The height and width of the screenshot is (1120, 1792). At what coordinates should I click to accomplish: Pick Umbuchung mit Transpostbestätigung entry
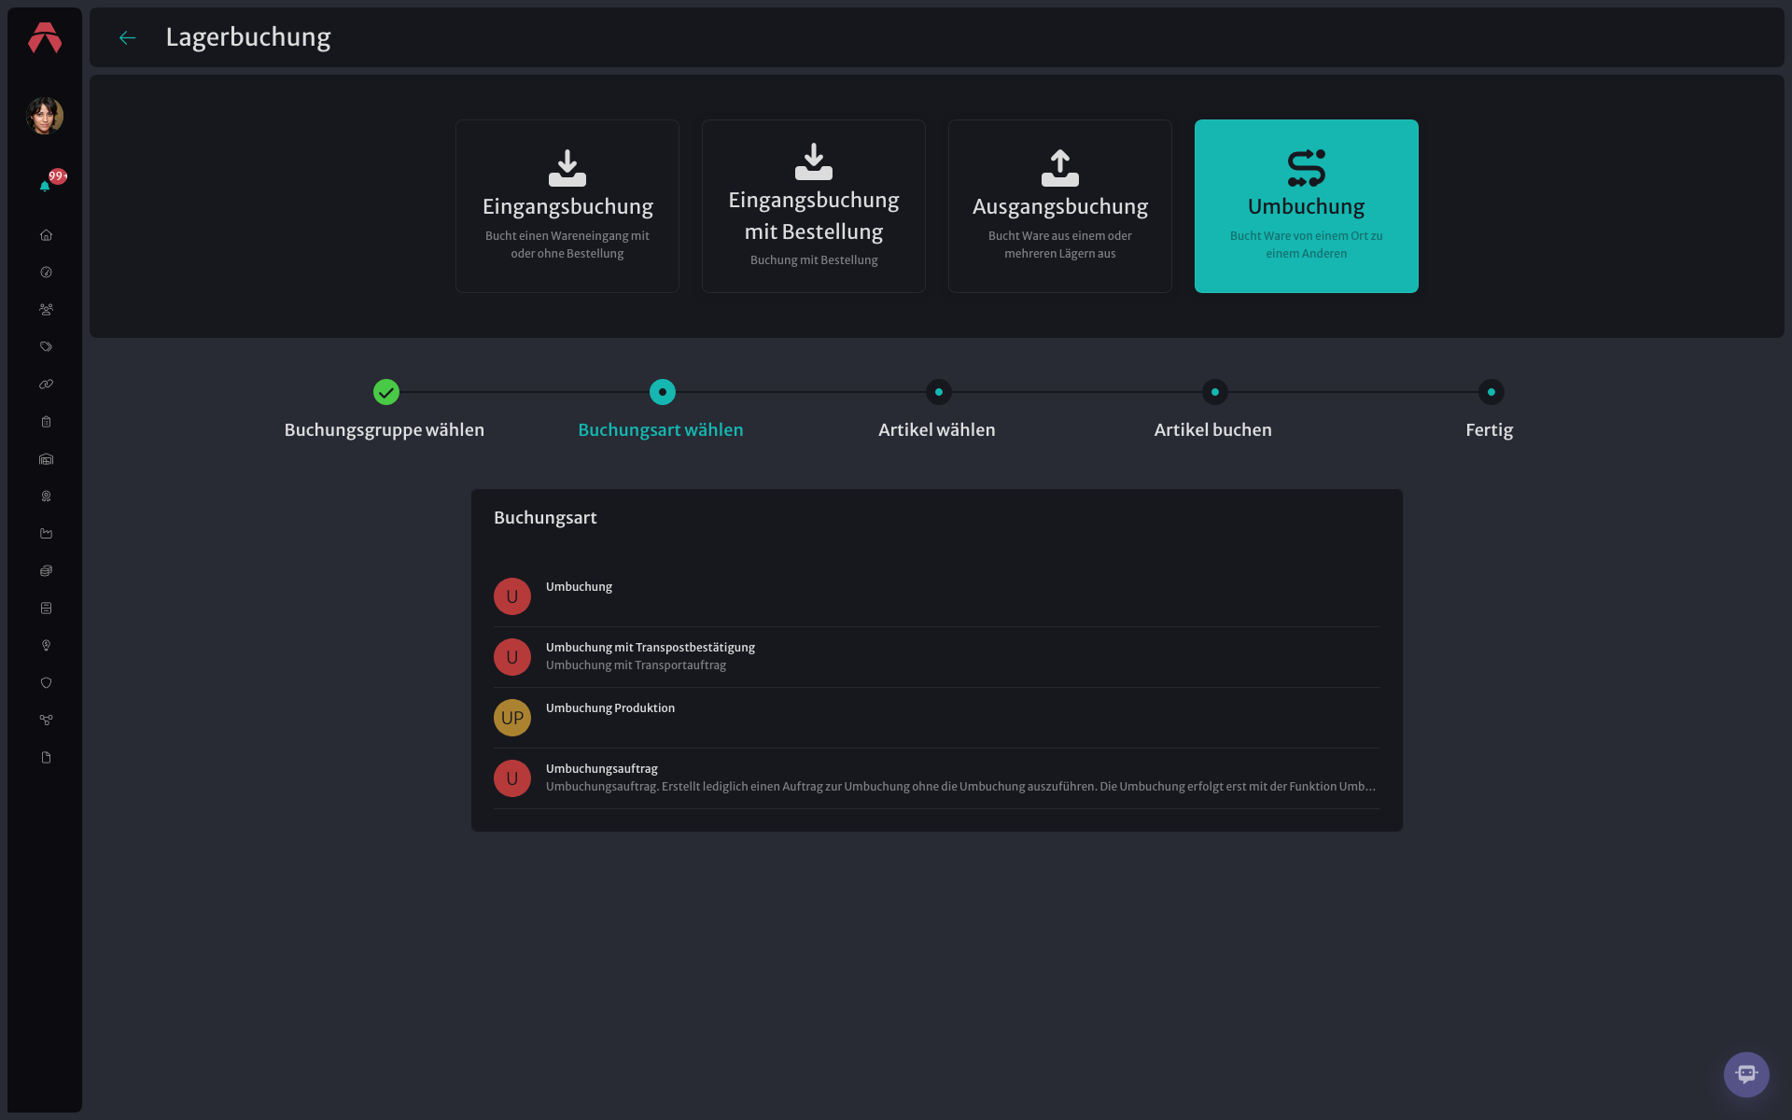(937, 657)
